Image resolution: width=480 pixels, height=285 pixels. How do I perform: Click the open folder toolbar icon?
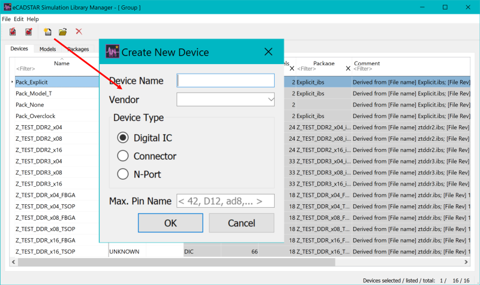click(x=63, y=32)
